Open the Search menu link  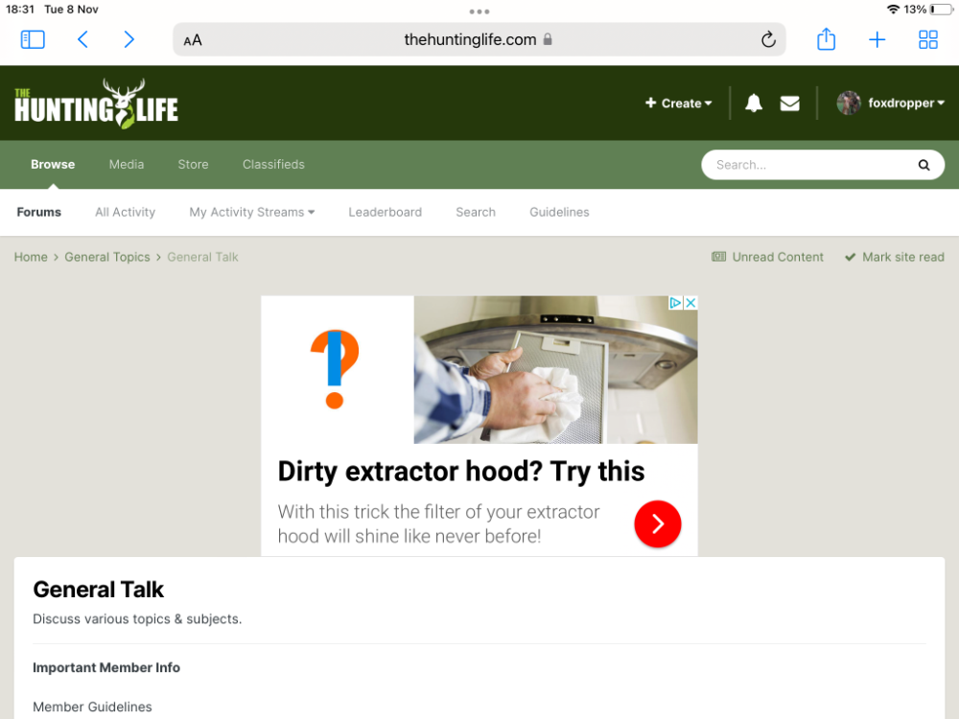[476, 212]
